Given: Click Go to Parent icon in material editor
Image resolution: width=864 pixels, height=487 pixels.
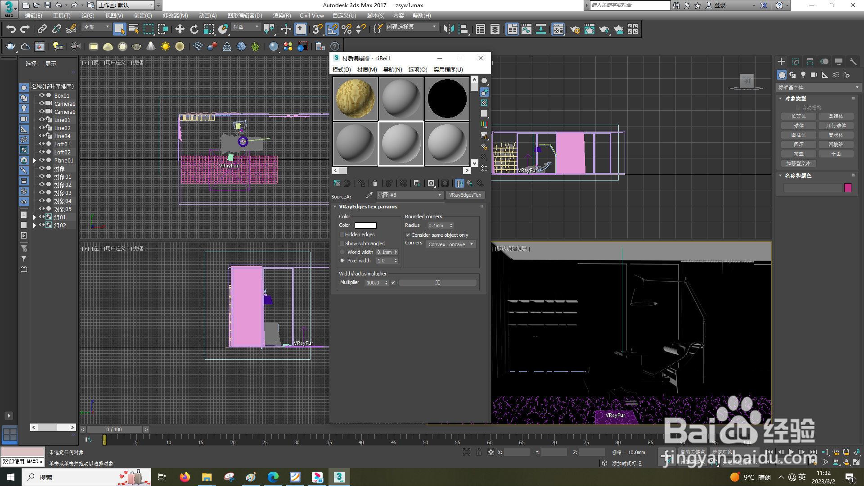Looking at the screenshot, I should 469,183.
